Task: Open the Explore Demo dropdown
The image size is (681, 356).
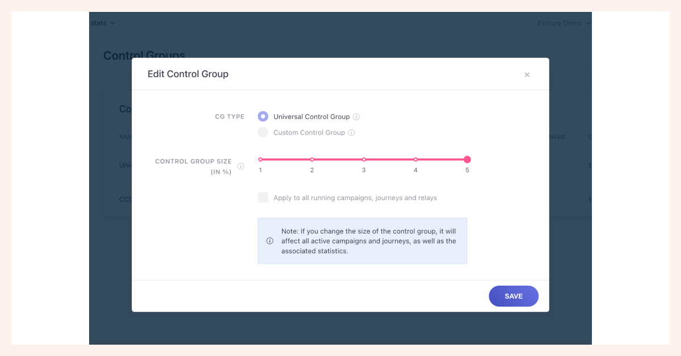Action: tap(564, 23)
